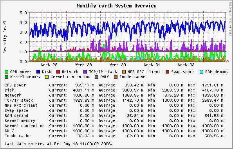Click the dark red Swap space swatch
Viewport: 233px width, 149px height.
click(167, 72)
